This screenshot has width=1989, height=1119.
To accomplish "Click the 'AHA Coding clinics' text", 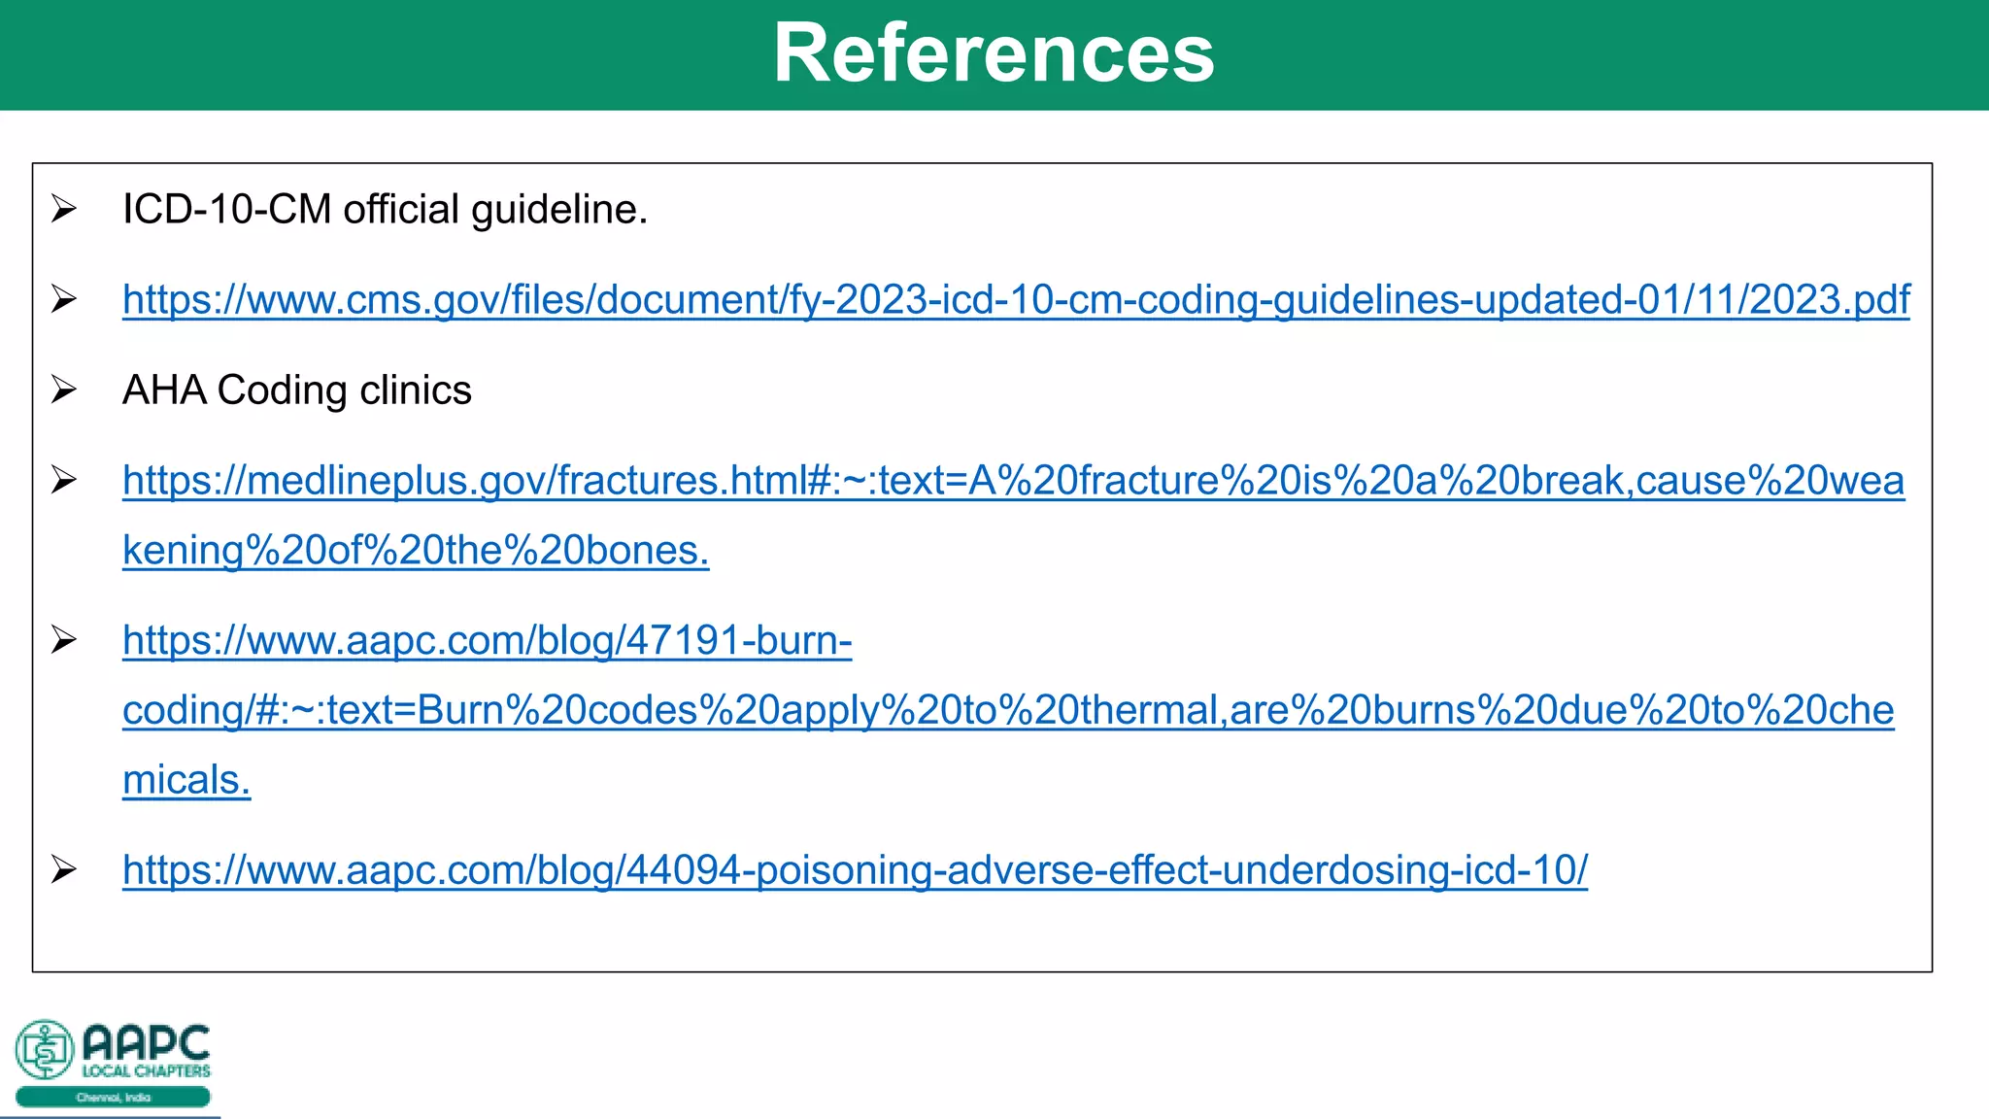I will pyautogui.click(x=297, y=390).
